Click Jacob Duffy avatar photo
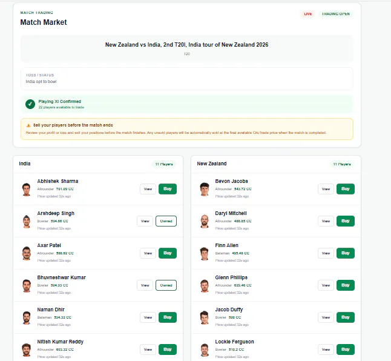The height and width of the screenshot is (361, 391). click(x=205, y=318)
